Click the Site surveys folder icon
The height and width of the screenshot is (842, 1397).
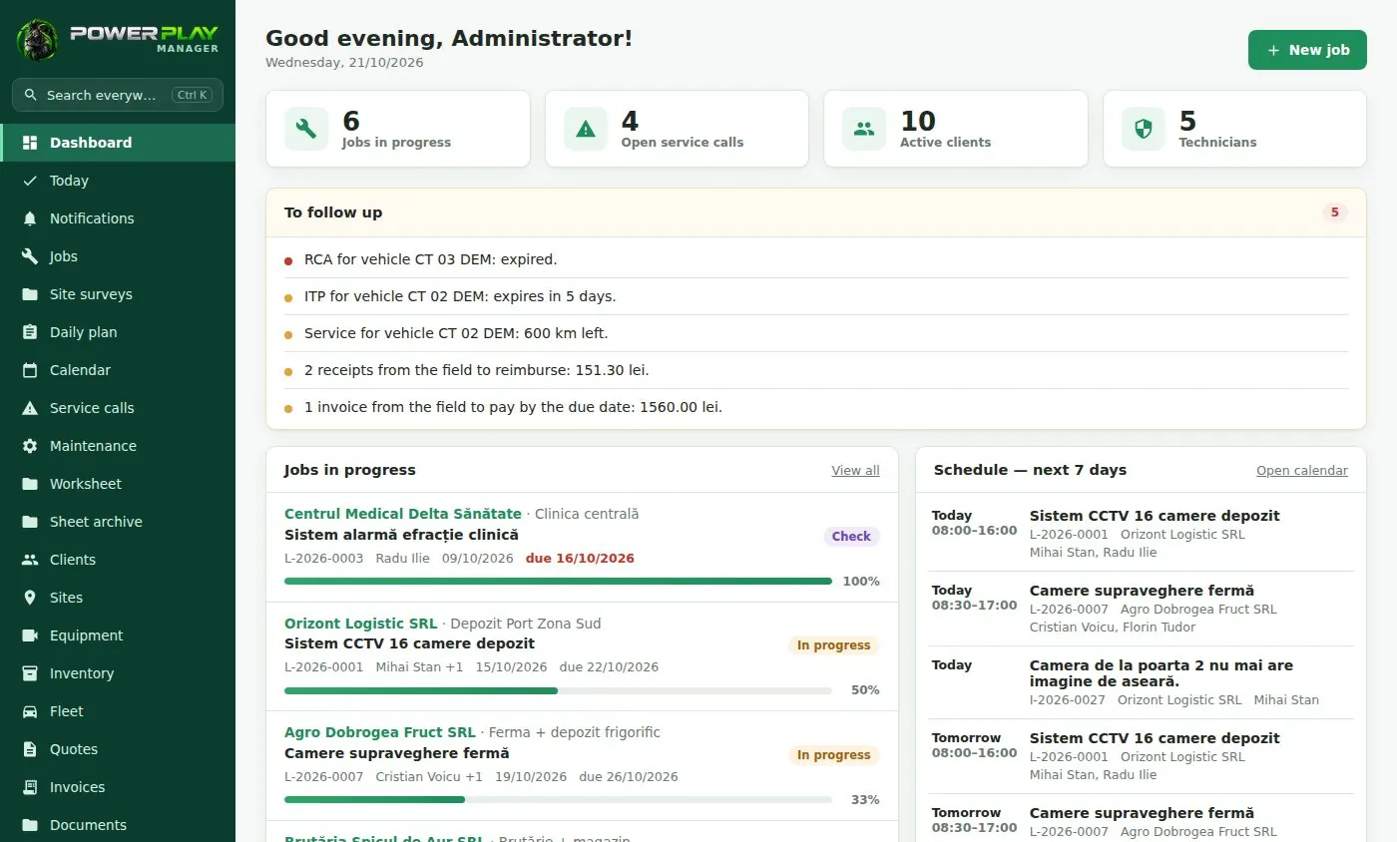pos(30,294)
